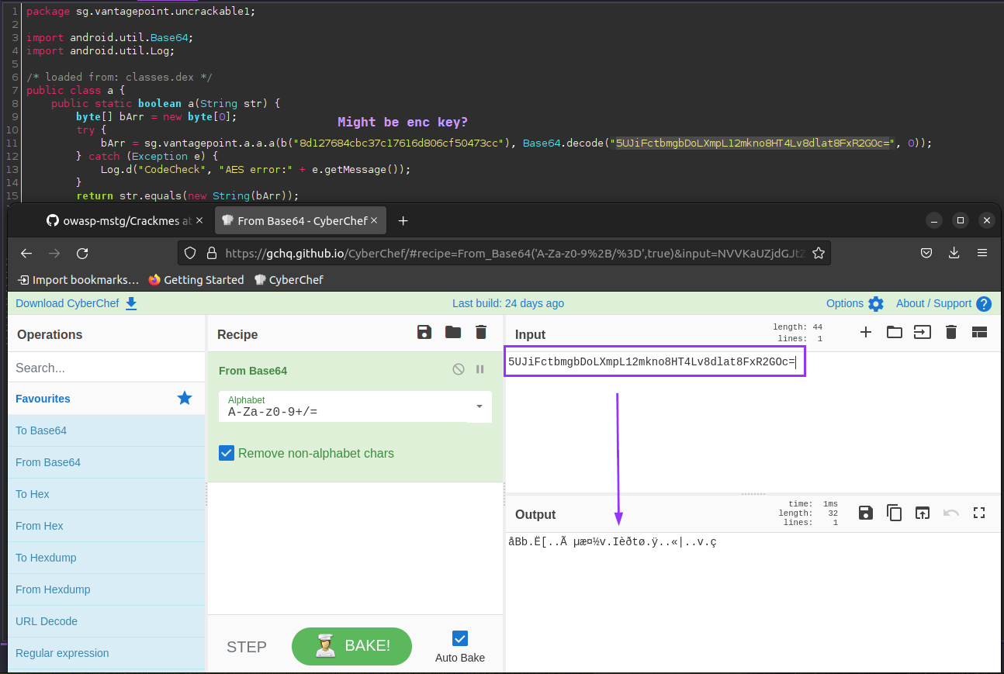Click the BAKE! button
Image resolution: width=1004 pixels, height=674 pixels.
351,646
